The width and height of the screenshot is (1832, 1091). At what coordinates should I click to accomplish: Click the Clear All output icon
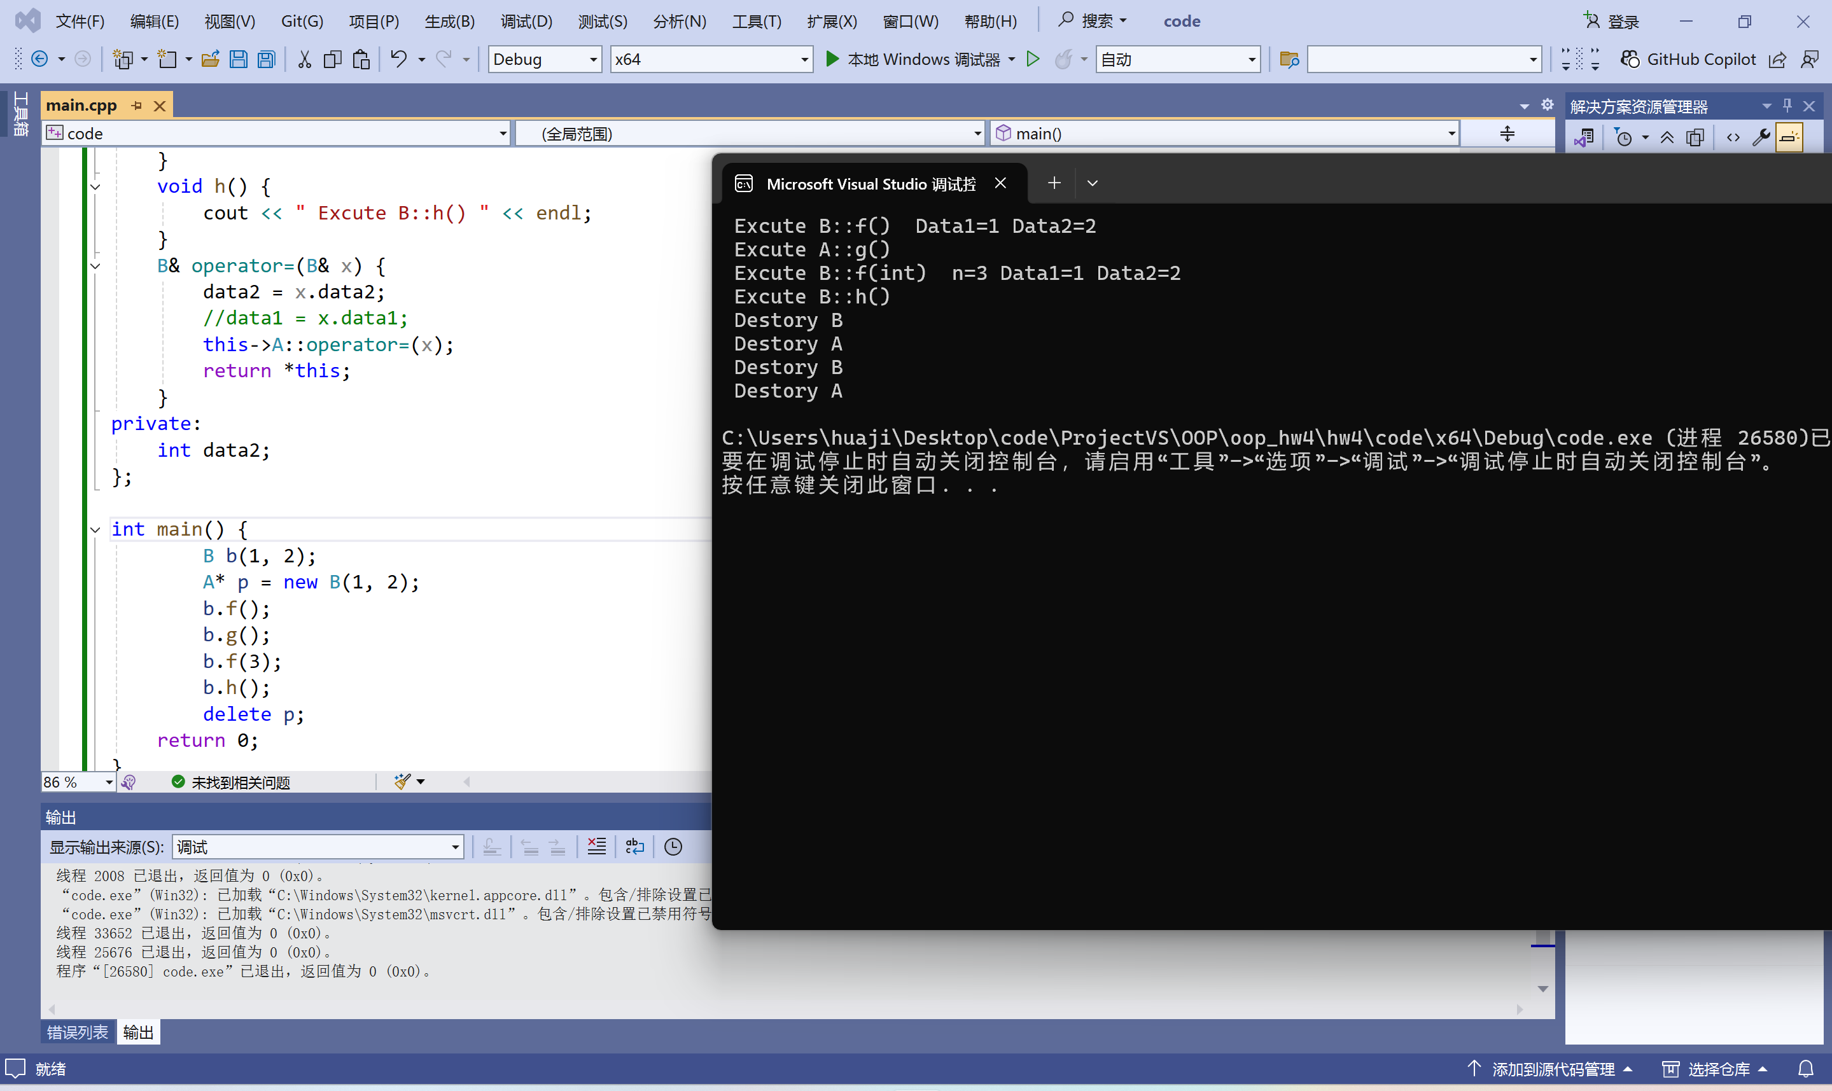[x=597, y=847]
